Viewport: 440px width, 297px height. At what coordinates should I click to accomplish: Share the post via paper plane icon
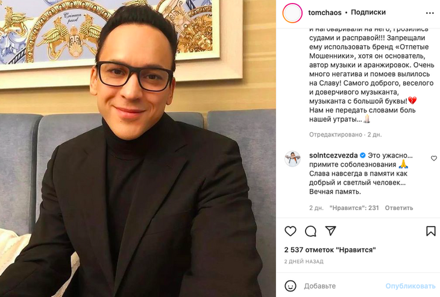pos(331,231)
